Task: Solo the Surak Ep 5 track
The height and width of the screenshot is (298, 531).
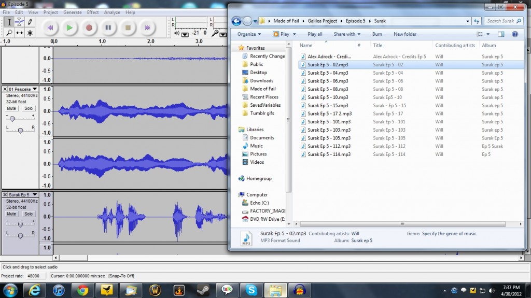Action: [x=29, y=214]
